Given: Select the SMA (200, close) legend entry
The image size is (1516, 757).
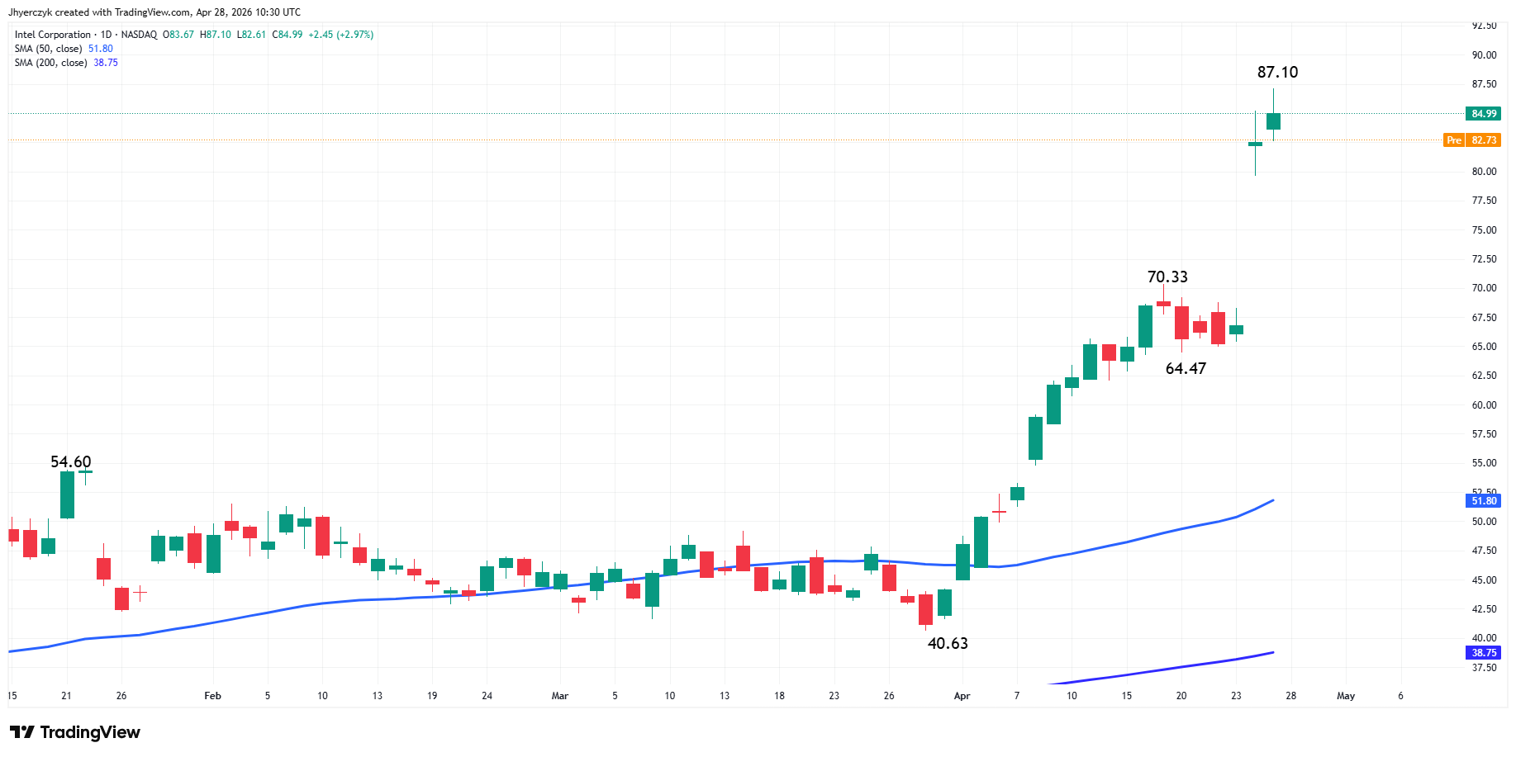Looking at the screenshot, I should [50, 63].
